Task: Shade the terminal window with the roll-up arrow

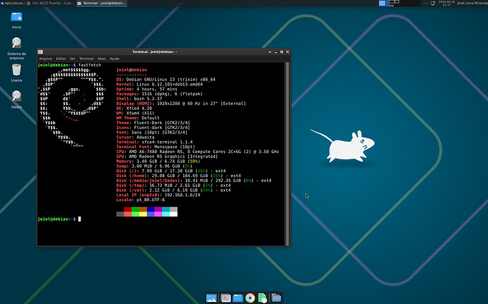Action: click(270, 52)
